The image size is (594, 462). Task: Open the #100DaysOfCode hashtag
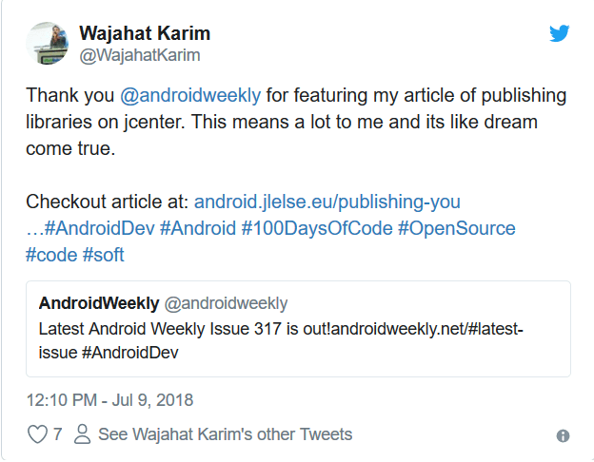point(317,228)
